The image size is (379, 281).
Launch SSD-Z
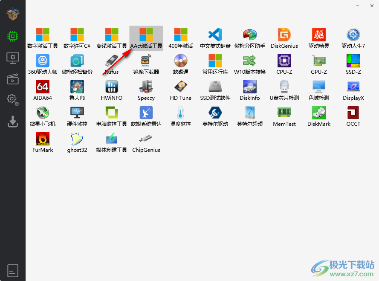click(x=353, y=64)
